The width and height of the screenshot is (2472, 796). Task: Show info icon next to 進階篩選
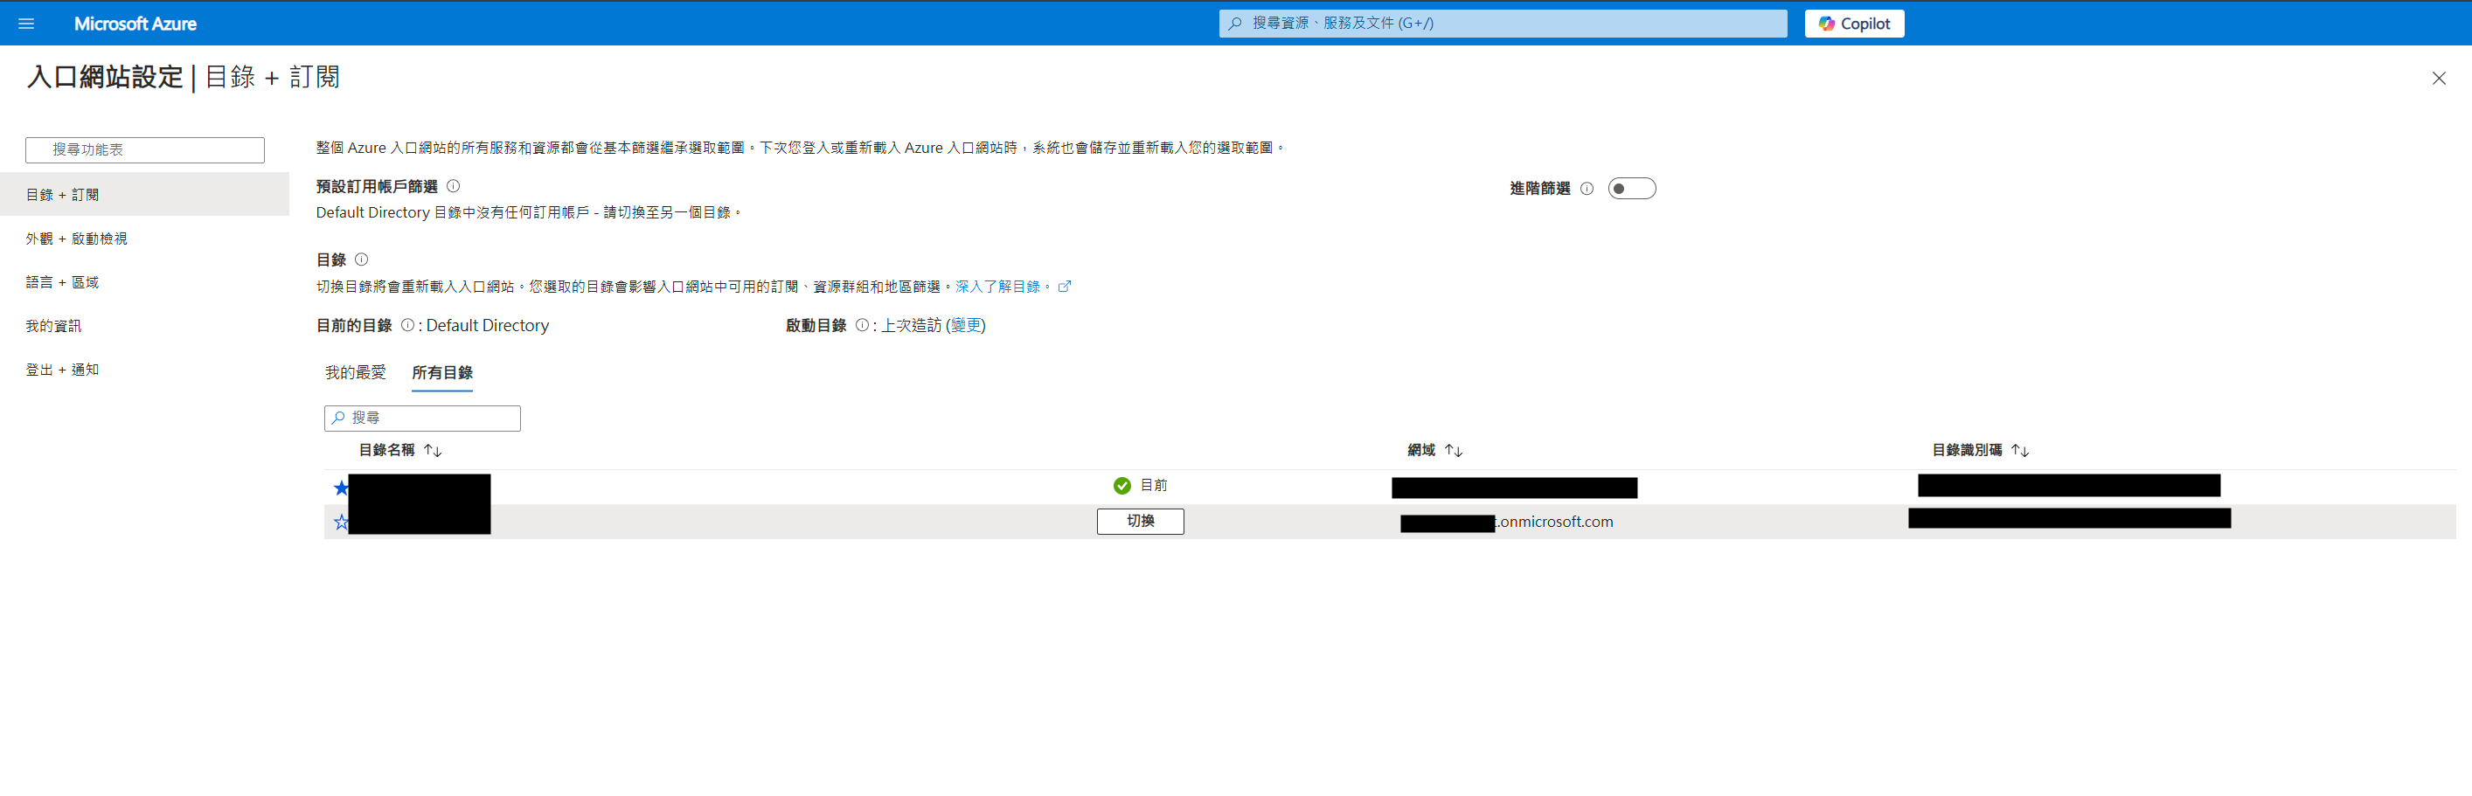[x=1587, y=189]
